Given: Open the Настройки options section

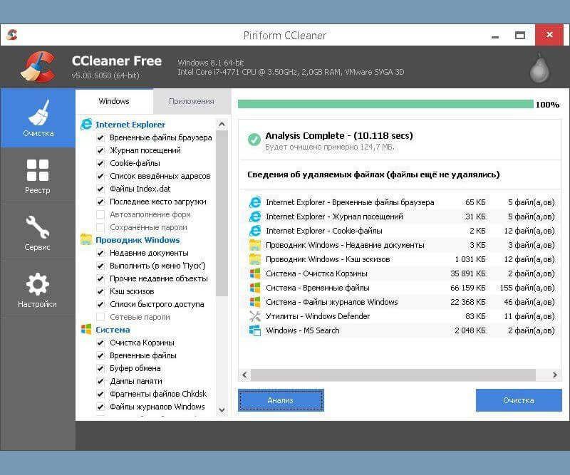Looking at the screenshot, I should tap(38, 290).
